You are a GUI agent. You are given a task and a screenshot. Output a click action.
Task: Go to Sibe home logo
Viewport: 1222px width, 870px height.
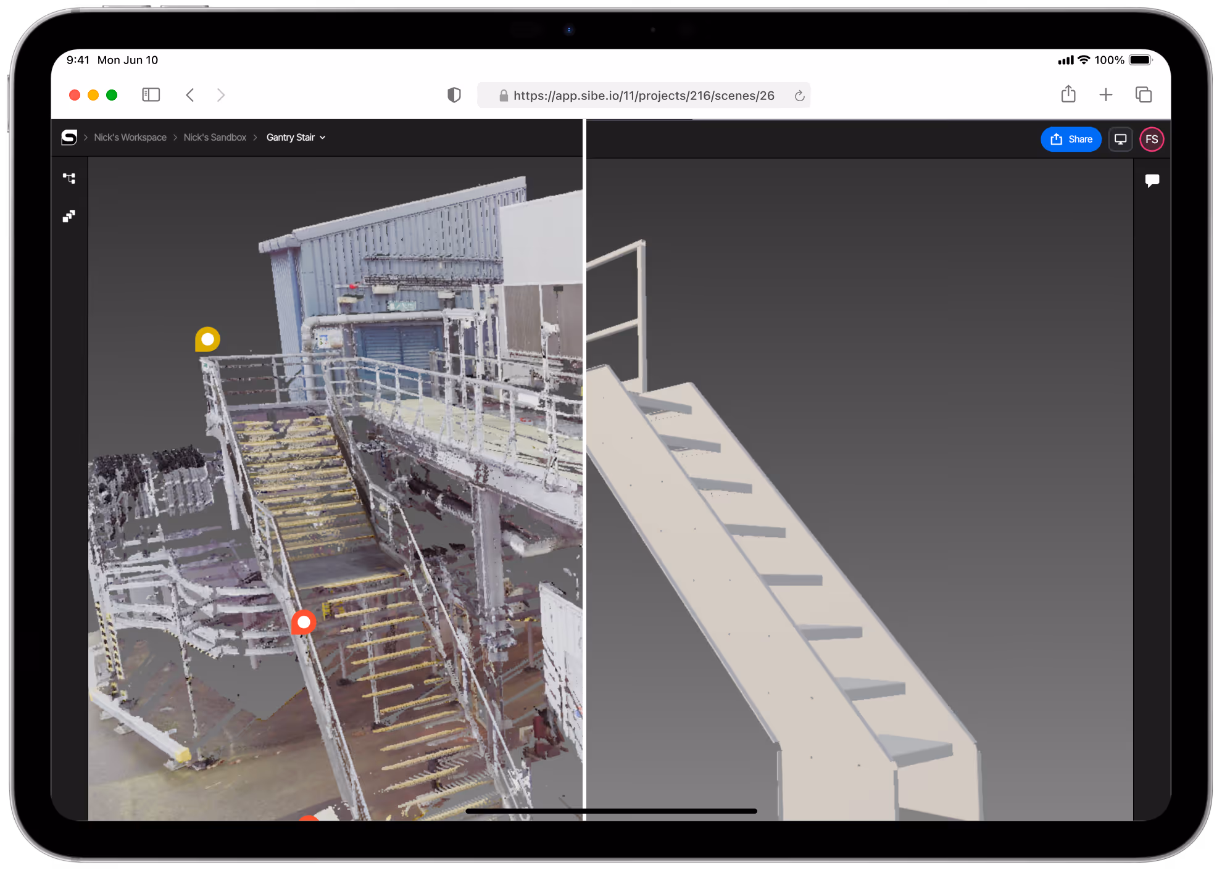69,138
